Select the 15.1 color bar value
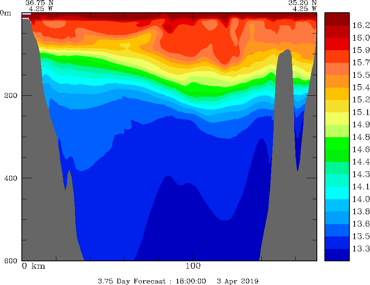The height and width of the screenshot is (285, 370). pos(361,112)
